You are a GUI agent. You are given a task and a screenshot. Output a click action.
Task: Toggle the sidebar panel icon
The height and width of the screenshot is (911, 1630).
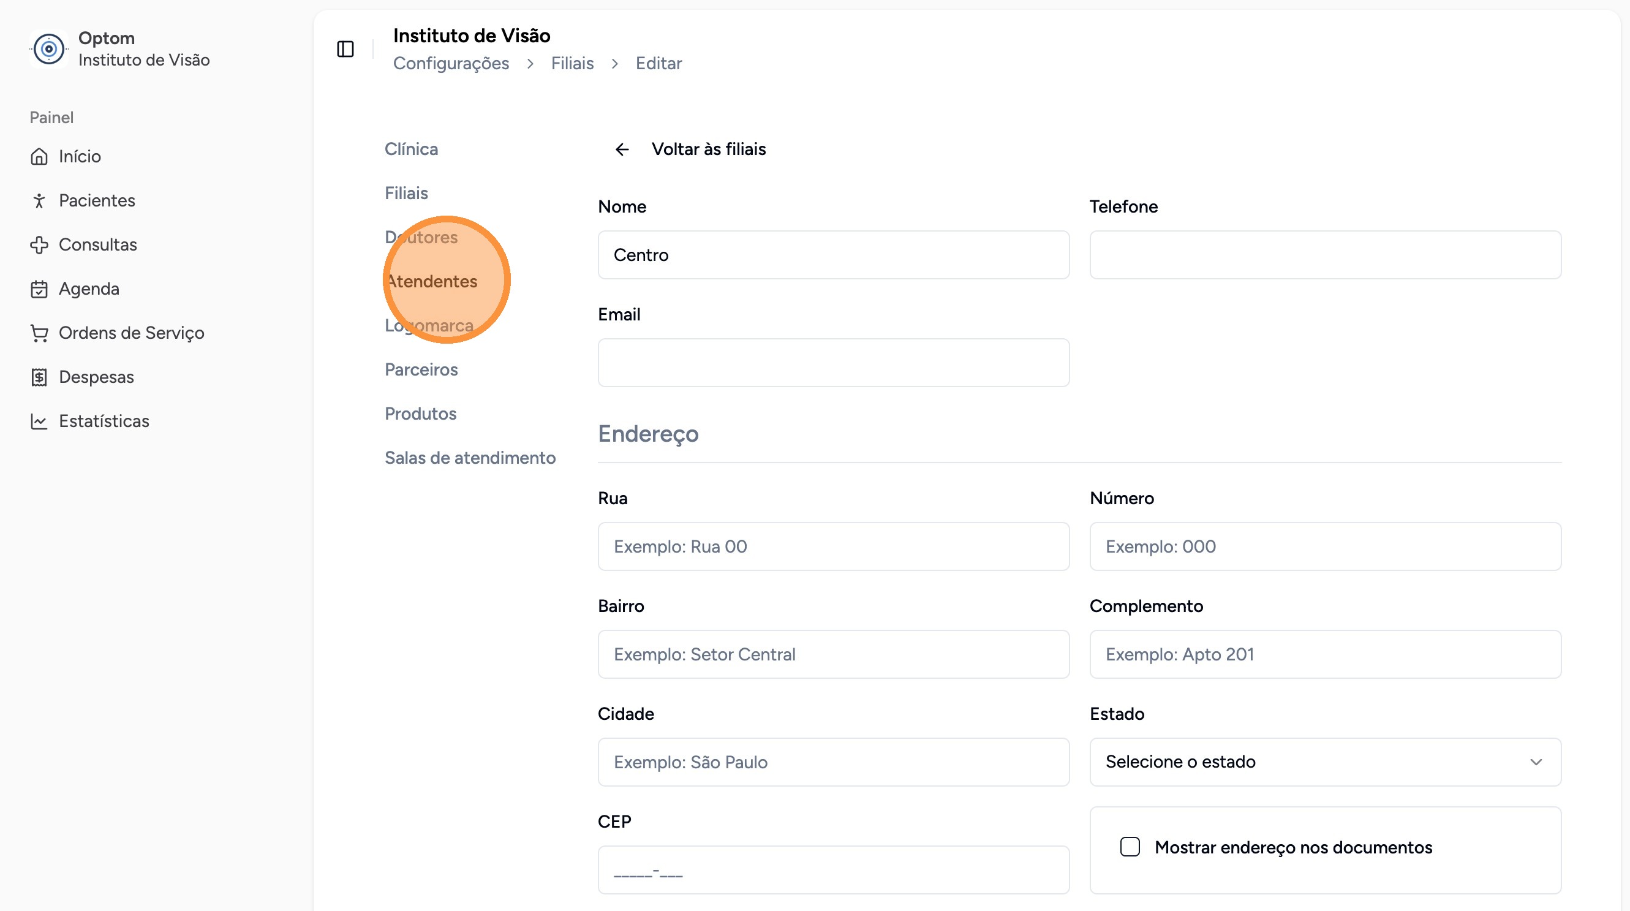(x=345, y=49)
